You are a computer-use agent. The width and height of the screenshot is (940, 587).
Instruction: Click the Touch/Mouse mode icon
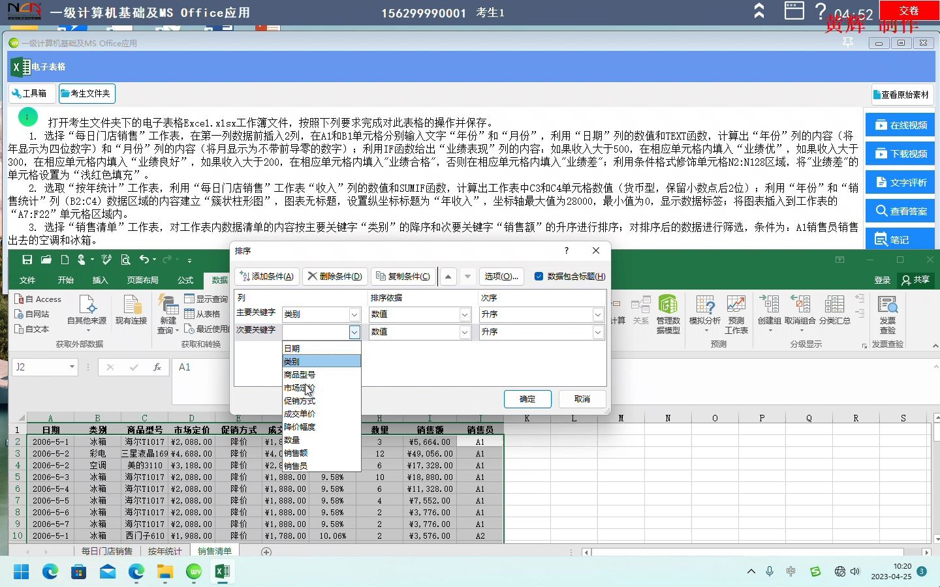click(x=82, y=260)
